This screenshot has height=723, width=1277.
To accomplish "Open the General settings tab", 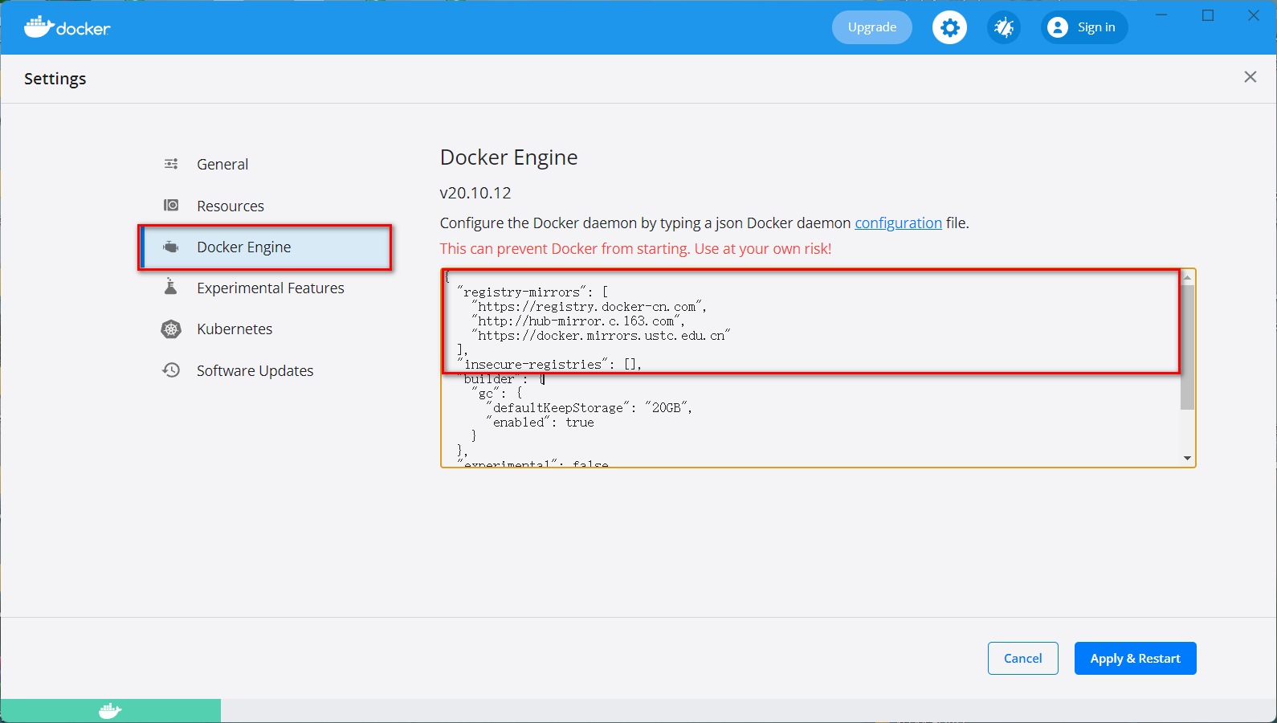I will tap(222, 164).
